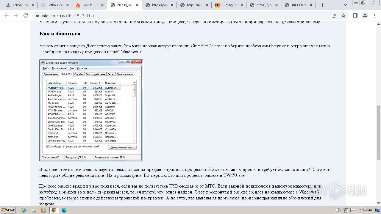The image size is (381, 214).
Task: Share this page via share icon
Action: click(334, 16)
